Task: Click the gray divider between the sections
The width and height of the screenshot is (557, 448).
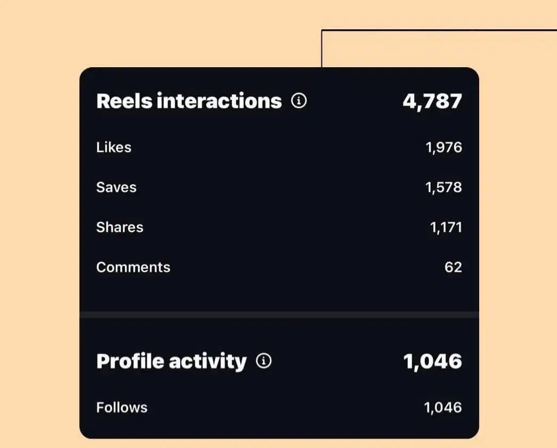Action: pos(279,315)
